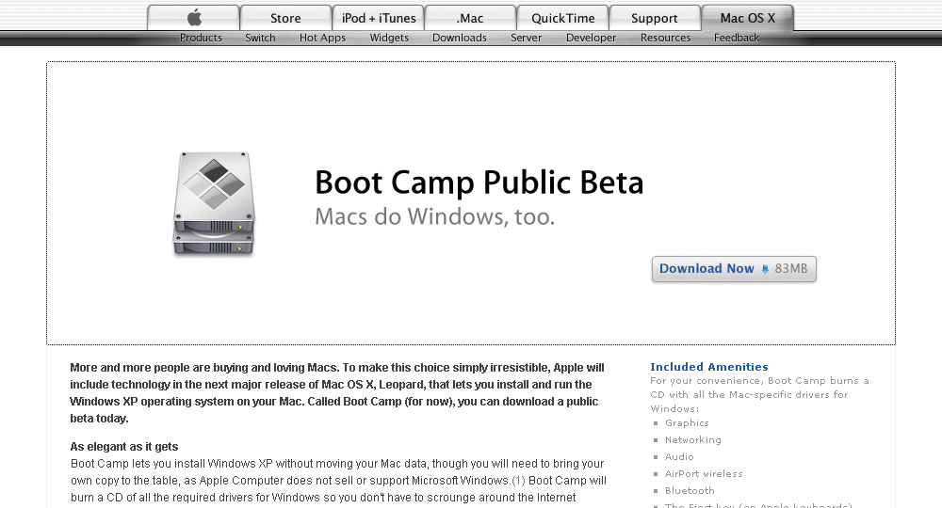Click the Networking list item

click(692, 439)
